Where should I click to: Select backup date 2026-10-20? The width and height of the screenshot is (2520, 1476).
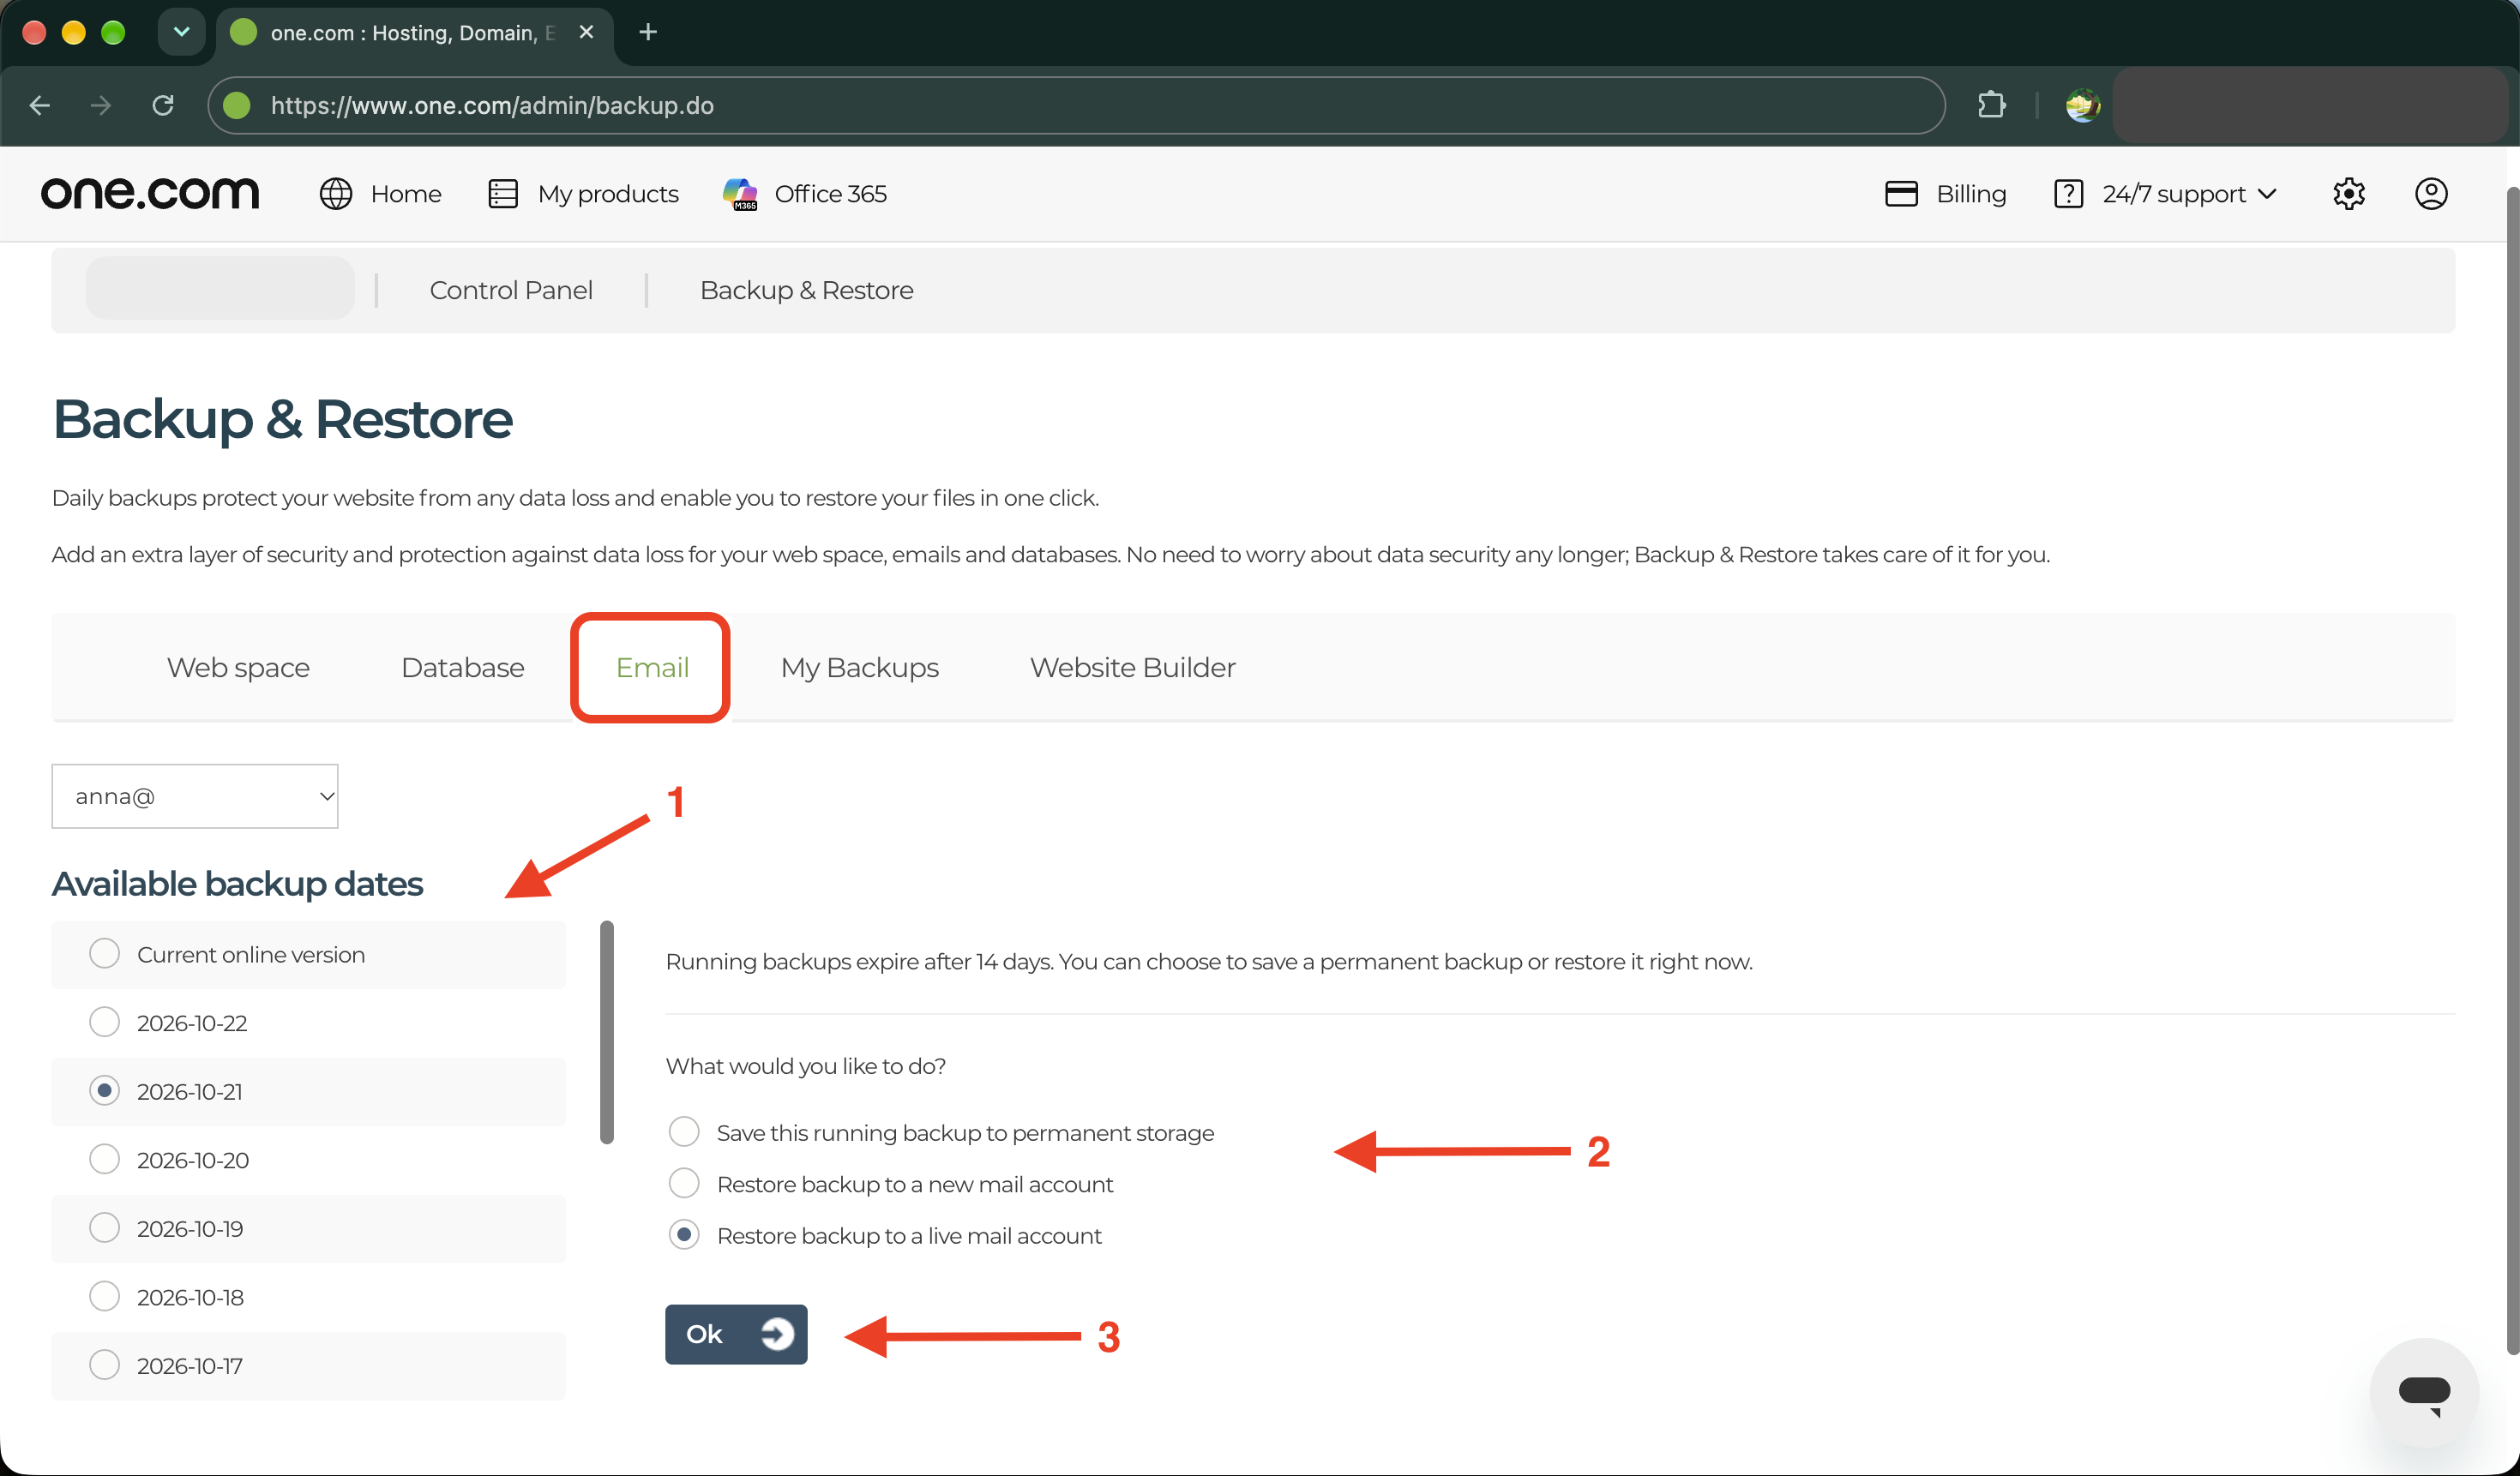(x=104, y=1159)
